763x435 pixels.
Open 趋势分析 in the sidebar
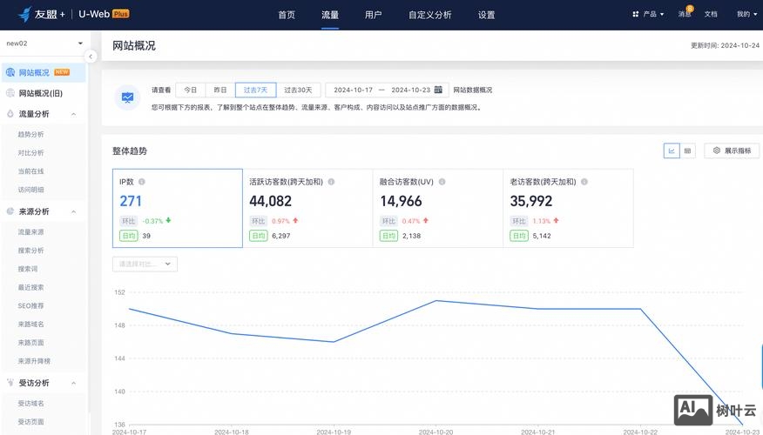[x=30, y=134]
